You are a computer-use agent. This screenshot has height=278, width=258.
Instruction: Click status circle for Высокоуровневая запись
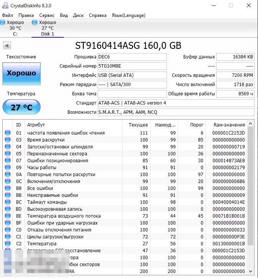[8, 209]
